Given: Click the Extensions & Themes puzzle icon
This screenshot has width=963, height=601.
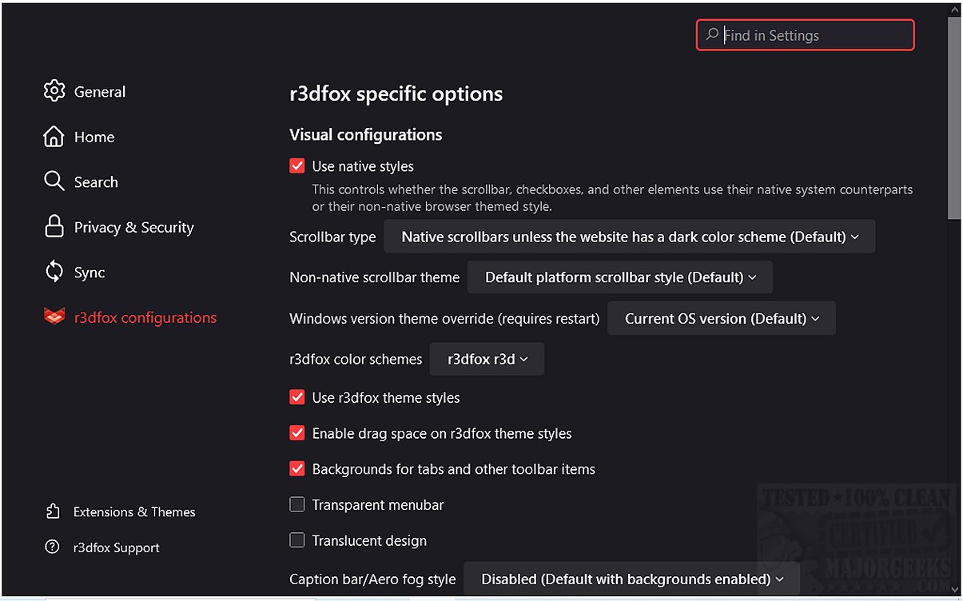Looking at the screenshot, I should [52, 511].
